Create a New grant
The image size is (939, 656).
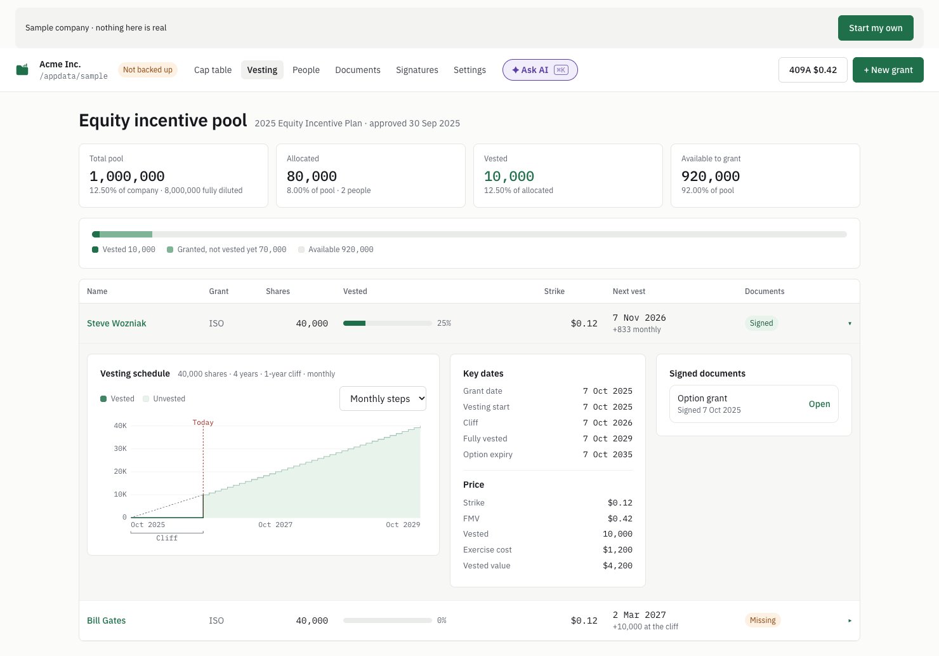coord(888,70)
